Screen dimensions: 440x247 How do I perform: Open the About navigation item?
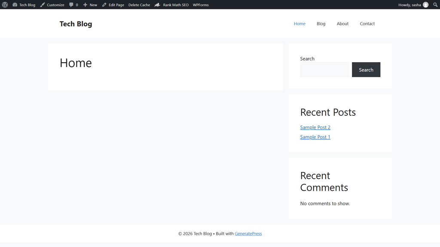pos(342,24)
